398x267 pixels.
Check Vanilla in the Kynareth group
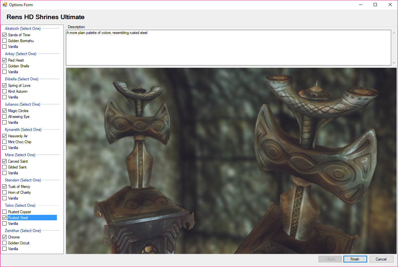pyautogui.click(x=5, y=148)
